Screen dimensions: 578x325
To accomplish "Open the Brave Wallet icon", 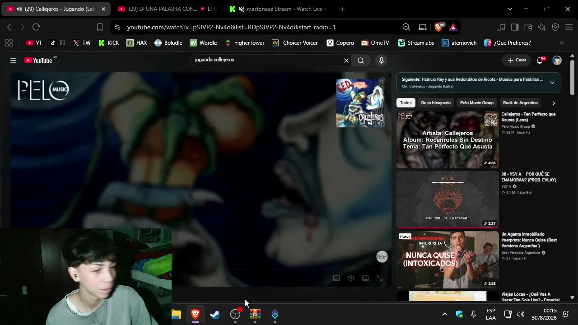I will [528, 27].
